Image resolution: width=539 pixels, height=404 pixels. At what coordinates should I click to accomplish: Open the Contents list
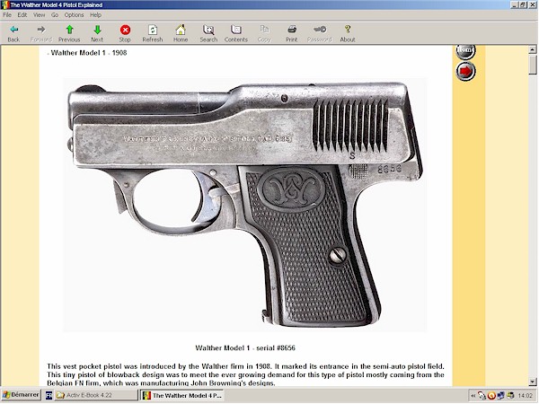(235, 34)
